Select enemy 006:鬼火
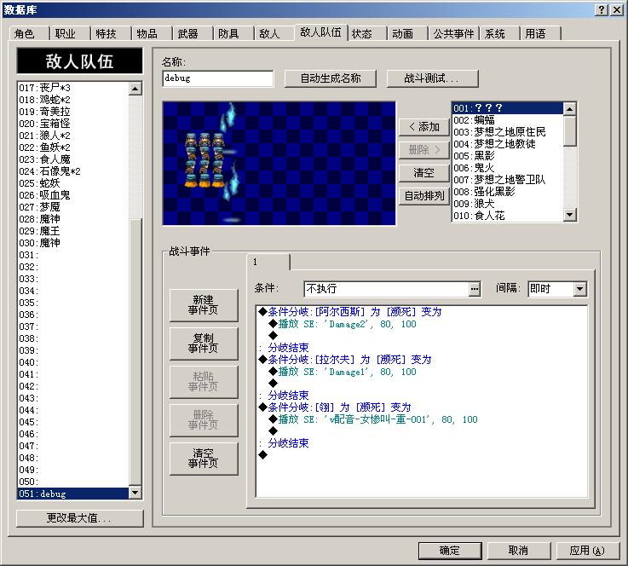 [x=507, y=168]
